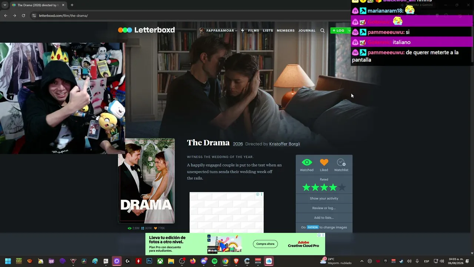474x267 pixels.
Task: Click the 2.6M watched count
Action: tap(133, 228)
